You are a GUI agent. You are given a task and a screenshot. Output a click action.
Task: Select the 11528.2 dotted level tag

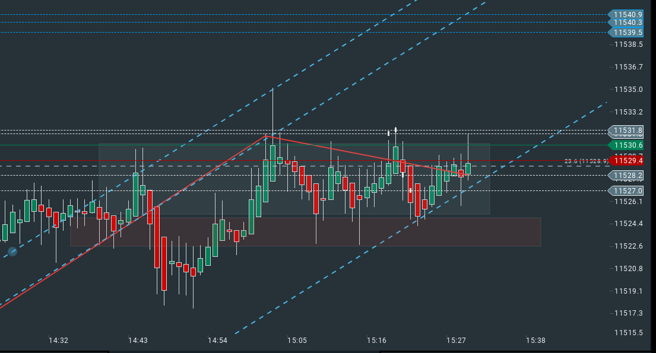tap(626, 175)
